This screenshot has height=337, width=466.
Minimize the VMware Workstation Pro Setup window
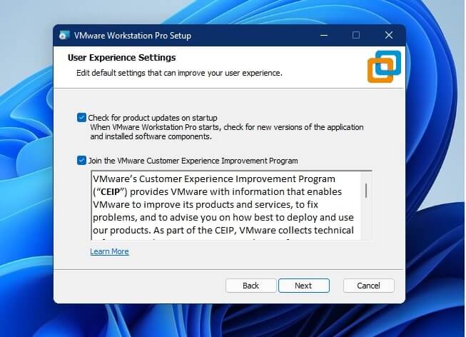pos(324,36)
